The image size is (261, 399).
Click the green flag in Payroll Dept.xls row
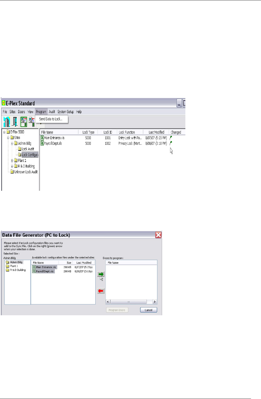[171, 143]
